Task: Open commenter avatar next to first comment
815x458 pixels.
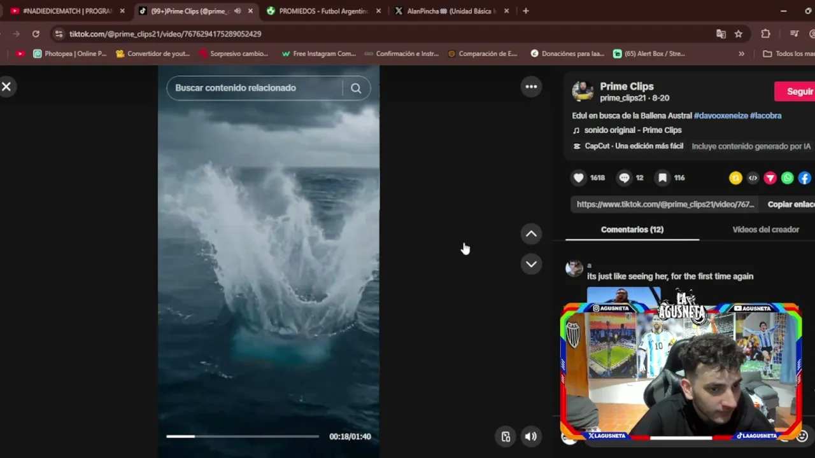Action: pyautogui.click(x=574, y=268)
